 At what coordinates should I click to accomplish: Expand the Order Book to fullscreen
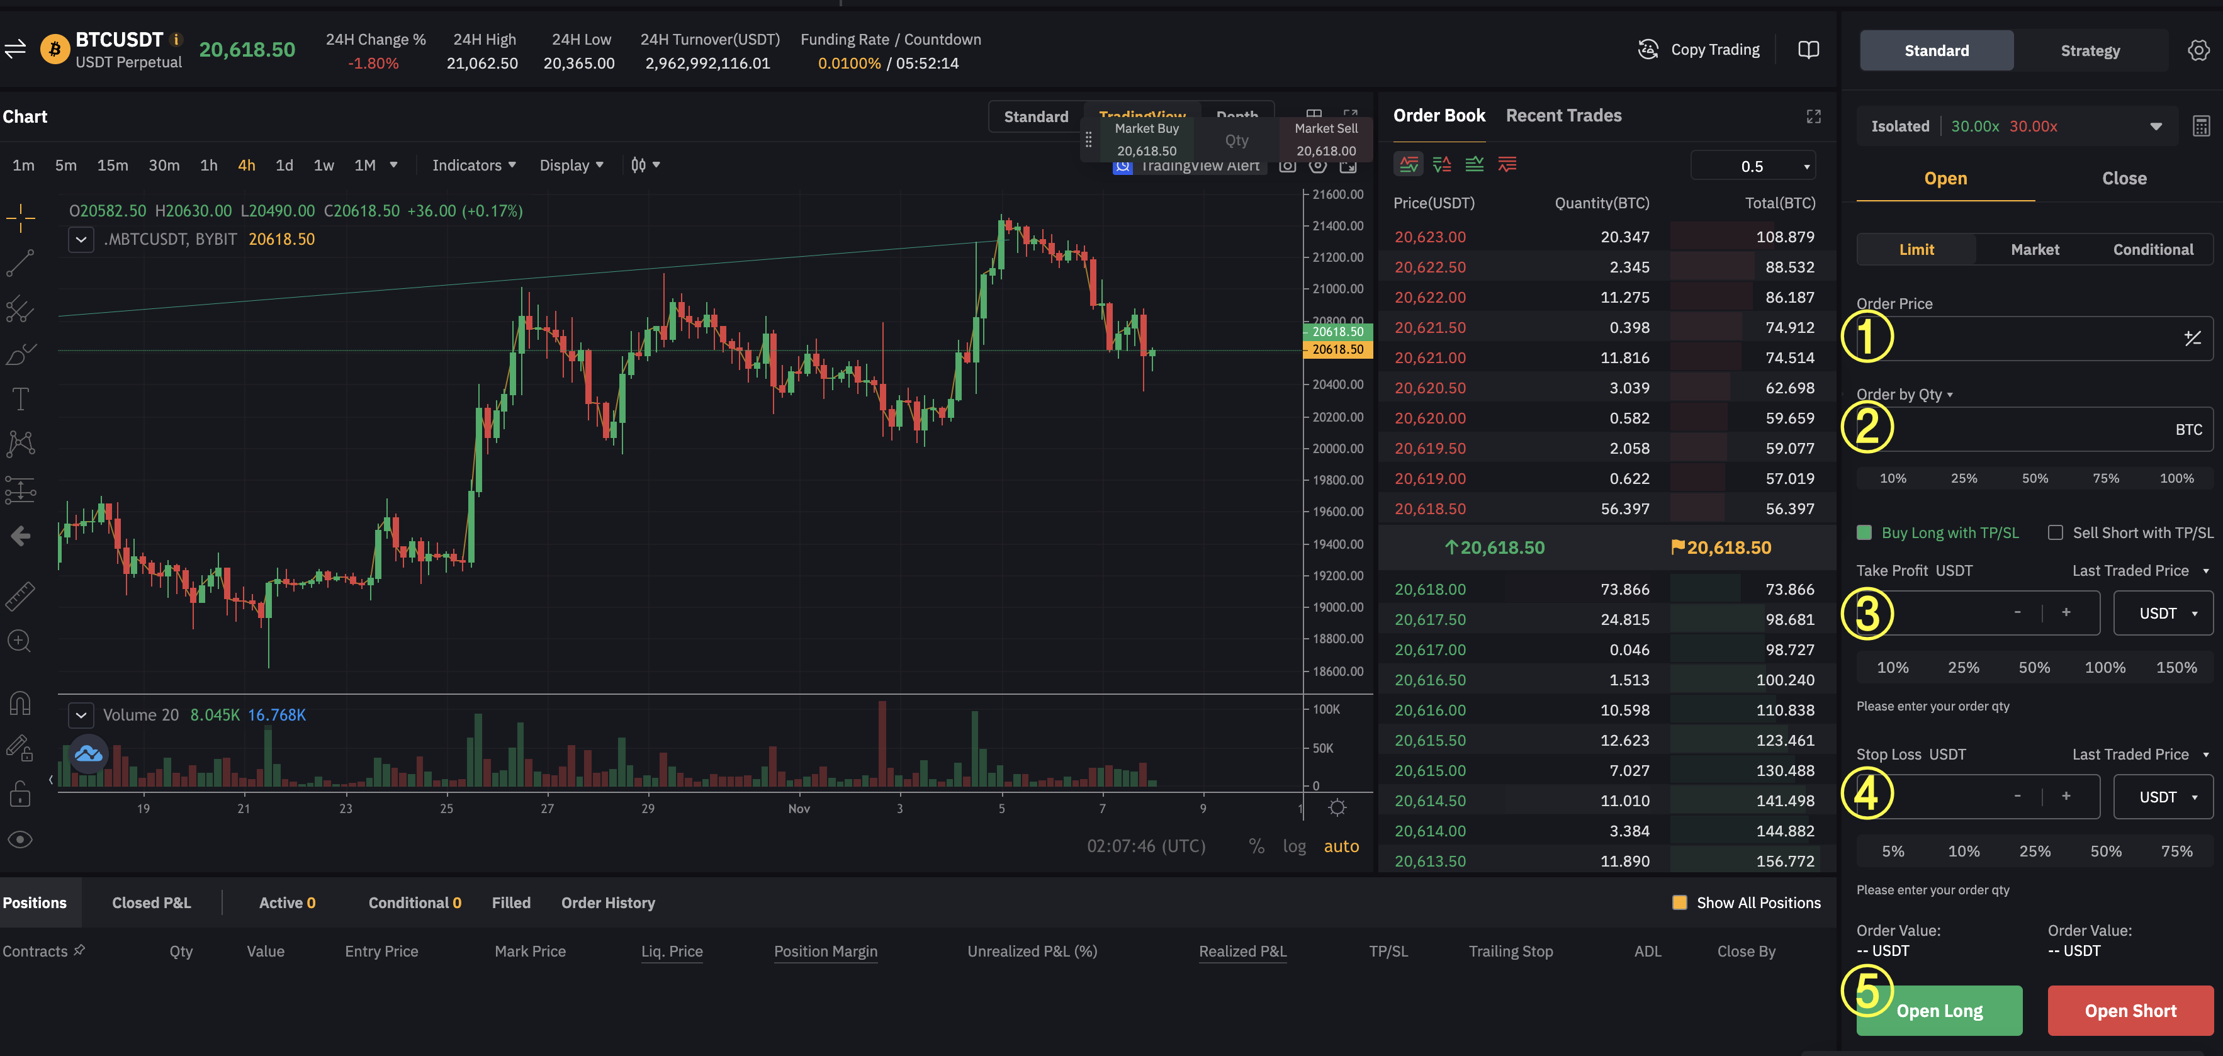pos(1813,116)
